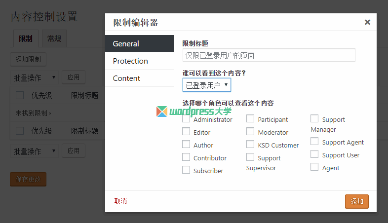The image size is (388, 223).
Task: Click the 取消 cancel link
Action: point(120,201)
